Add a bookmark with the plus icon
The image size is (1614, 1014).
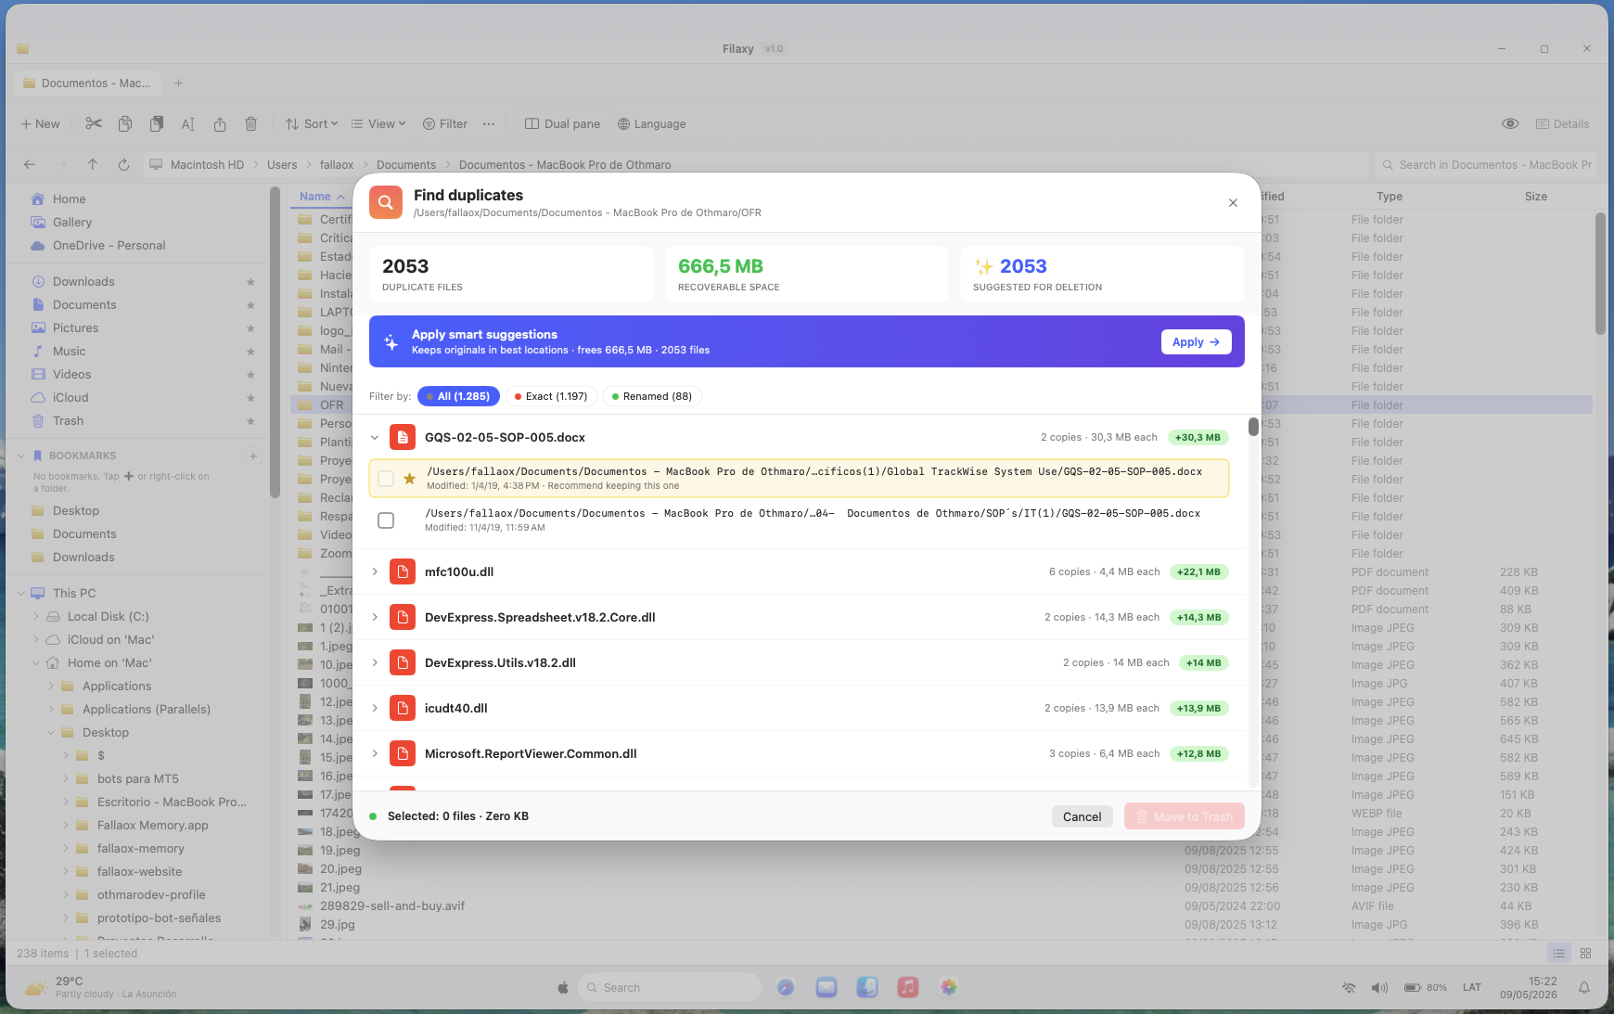click(252, 456)
